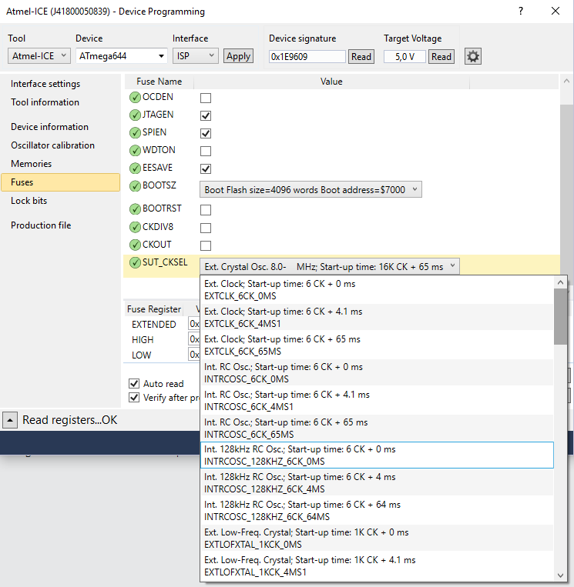Click the Fuse Name column header
The width and height of the screenshot is (574, 587).
tap(159, 82)
